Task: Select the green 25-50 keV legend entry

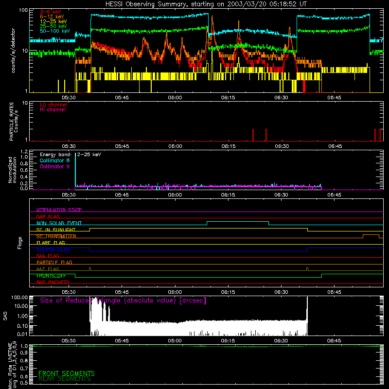Action: 53,26
